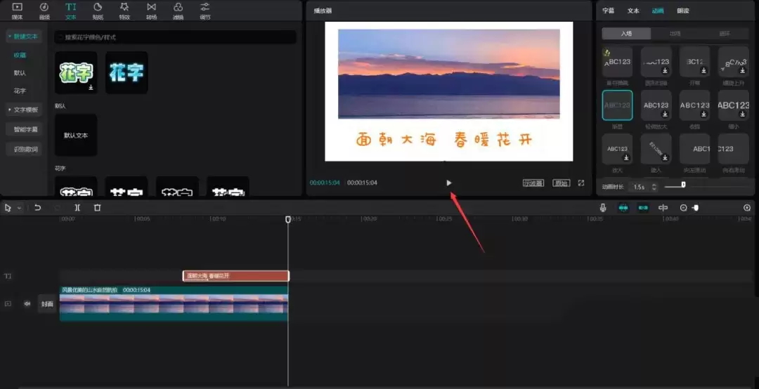The width and height of the screenshot is (759, 389).
Task: Toggle the preview axis icon
Action: [x=663, y=208]
